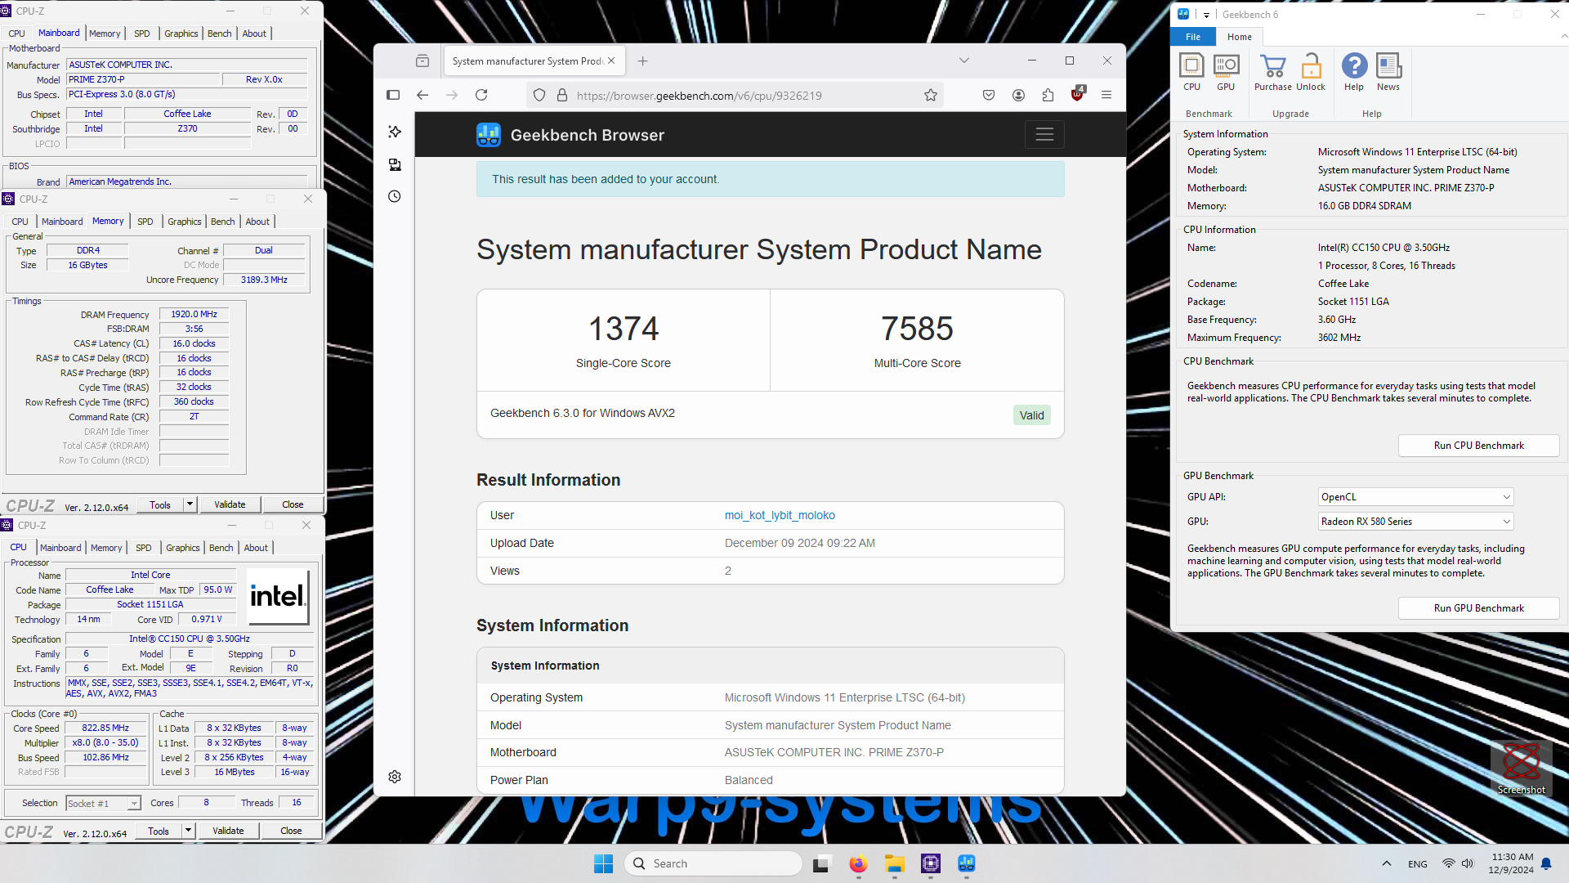Reload the Geekbench browser page
Screen dimensions: 1569x883
[481, 95]
